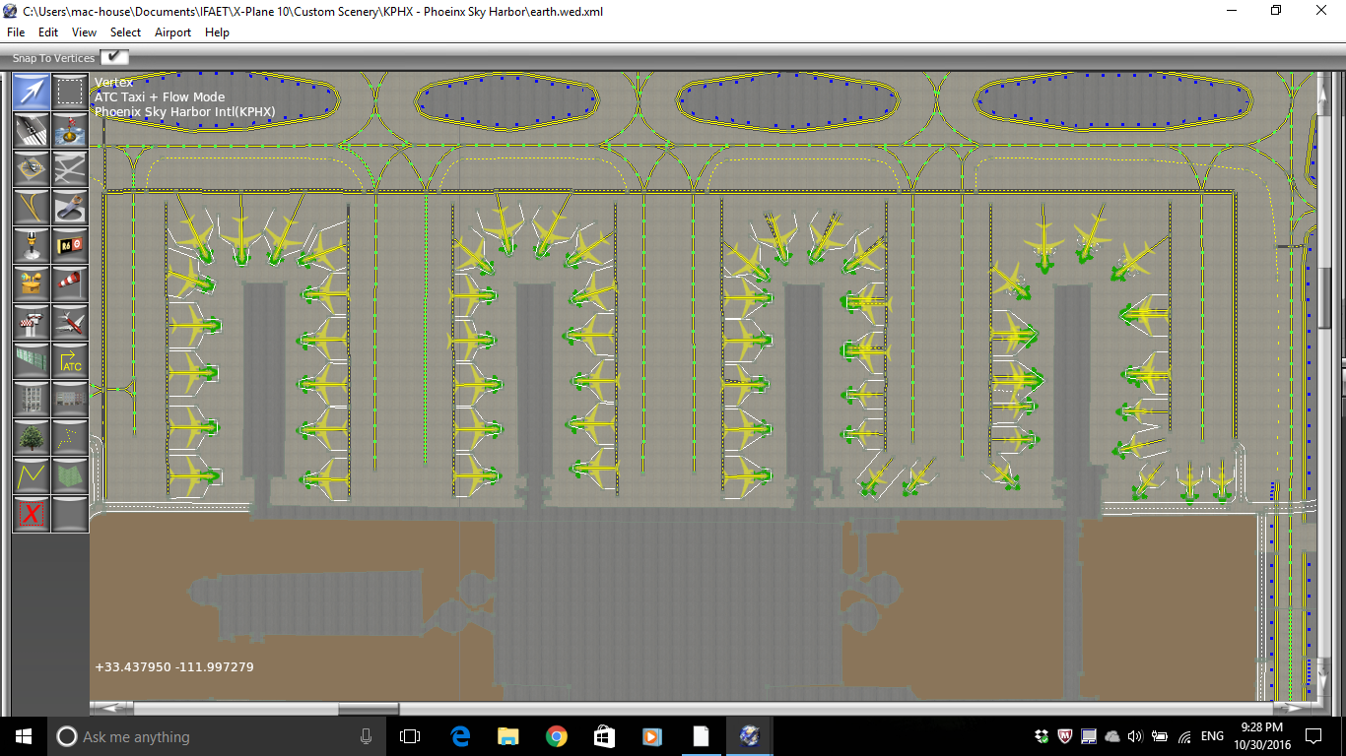Image resolution: width=1346 pixels, height=756 pixels.
Task: Select the Marquee selection tool
Action: 70,92
